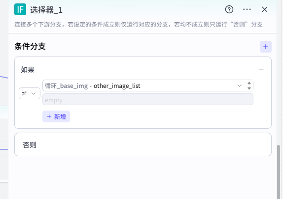
Task: Click the disabled empty value field
Action: click(x=148, y=99)
